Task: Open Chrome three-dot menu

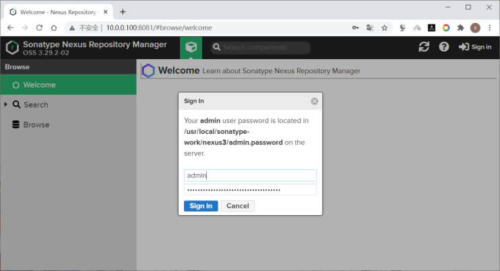Action: 490,28
